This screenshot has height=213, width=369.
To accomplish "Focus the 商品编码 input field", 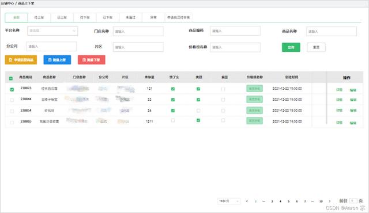I will [x=235, y=31].
